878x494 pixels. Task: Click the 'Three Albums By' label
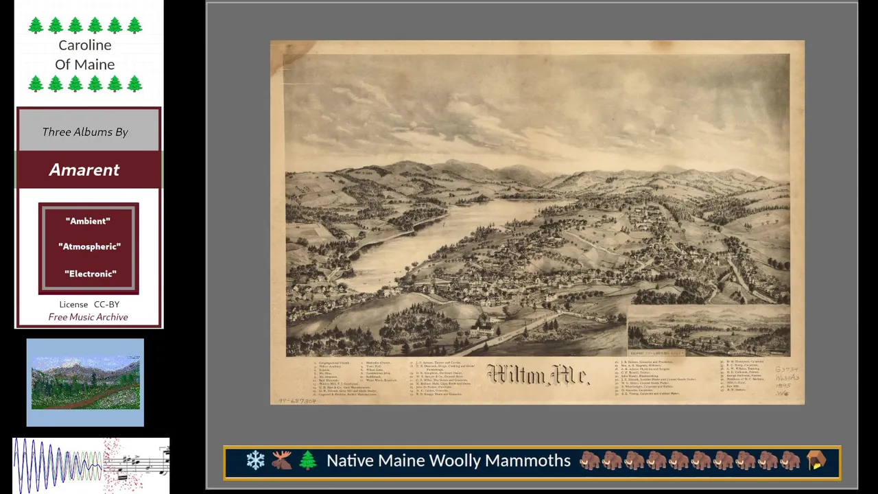coord(85,132)
